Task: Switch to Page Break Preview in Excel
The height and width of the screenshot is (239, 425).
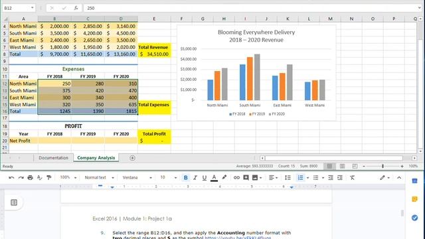Action: pyautogui.click(x=355, y=166)
